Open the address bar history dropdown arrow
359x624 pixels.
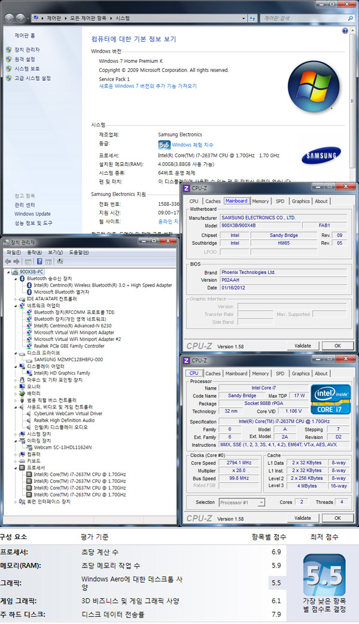[244, 19]
